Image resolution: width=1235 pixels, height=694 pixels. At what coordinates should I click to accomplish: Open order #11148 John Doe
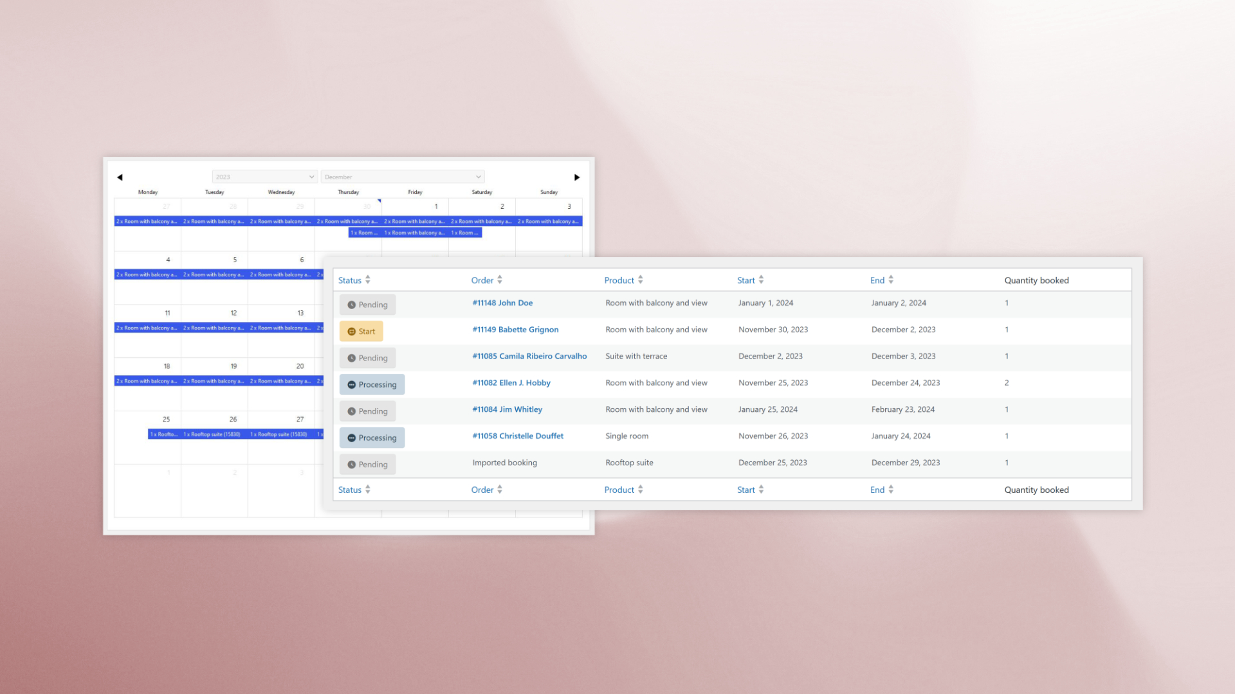(502, 303)
